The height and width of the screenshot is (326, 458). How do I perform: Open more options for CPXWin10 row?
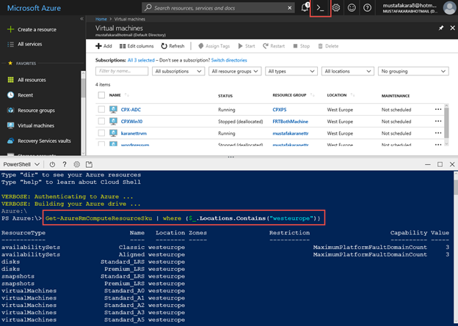[x=438, y=121]
